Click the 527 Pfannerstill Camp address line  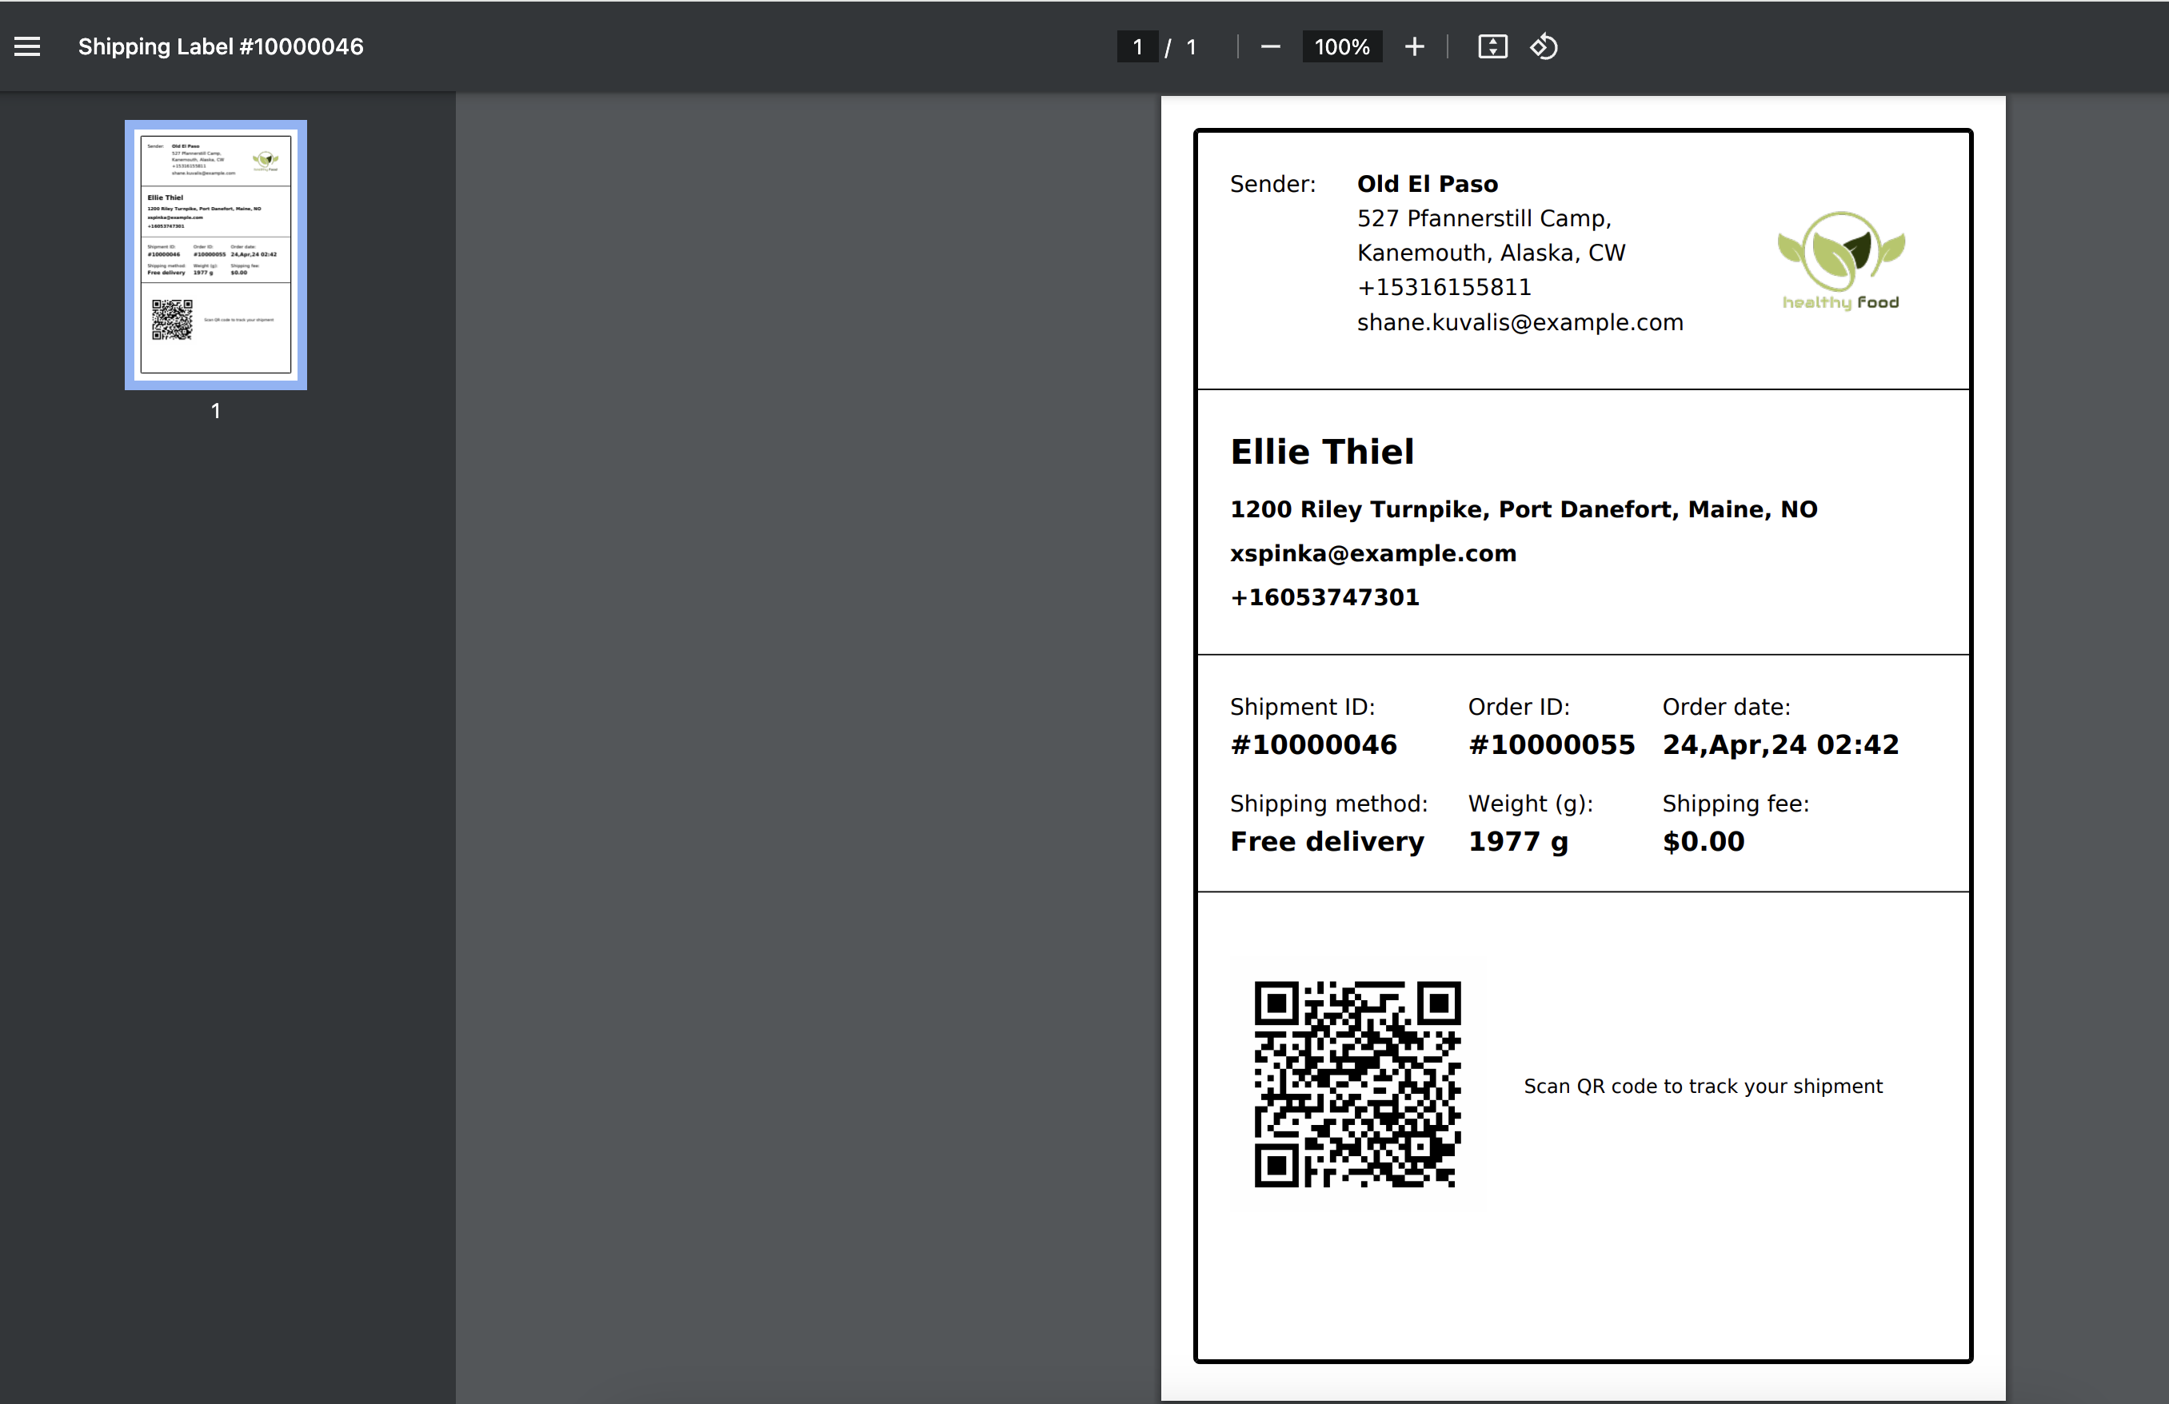click(1484, 218)
